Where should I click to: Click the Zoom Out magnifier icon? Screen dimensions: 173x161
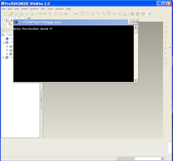103,14
